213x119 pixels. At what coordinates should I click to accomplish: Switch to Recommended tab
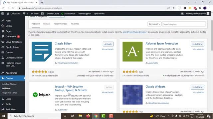(x=61, y=24)
